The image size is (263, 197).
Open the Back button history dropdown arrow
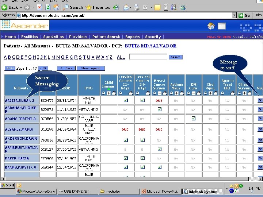21,8
